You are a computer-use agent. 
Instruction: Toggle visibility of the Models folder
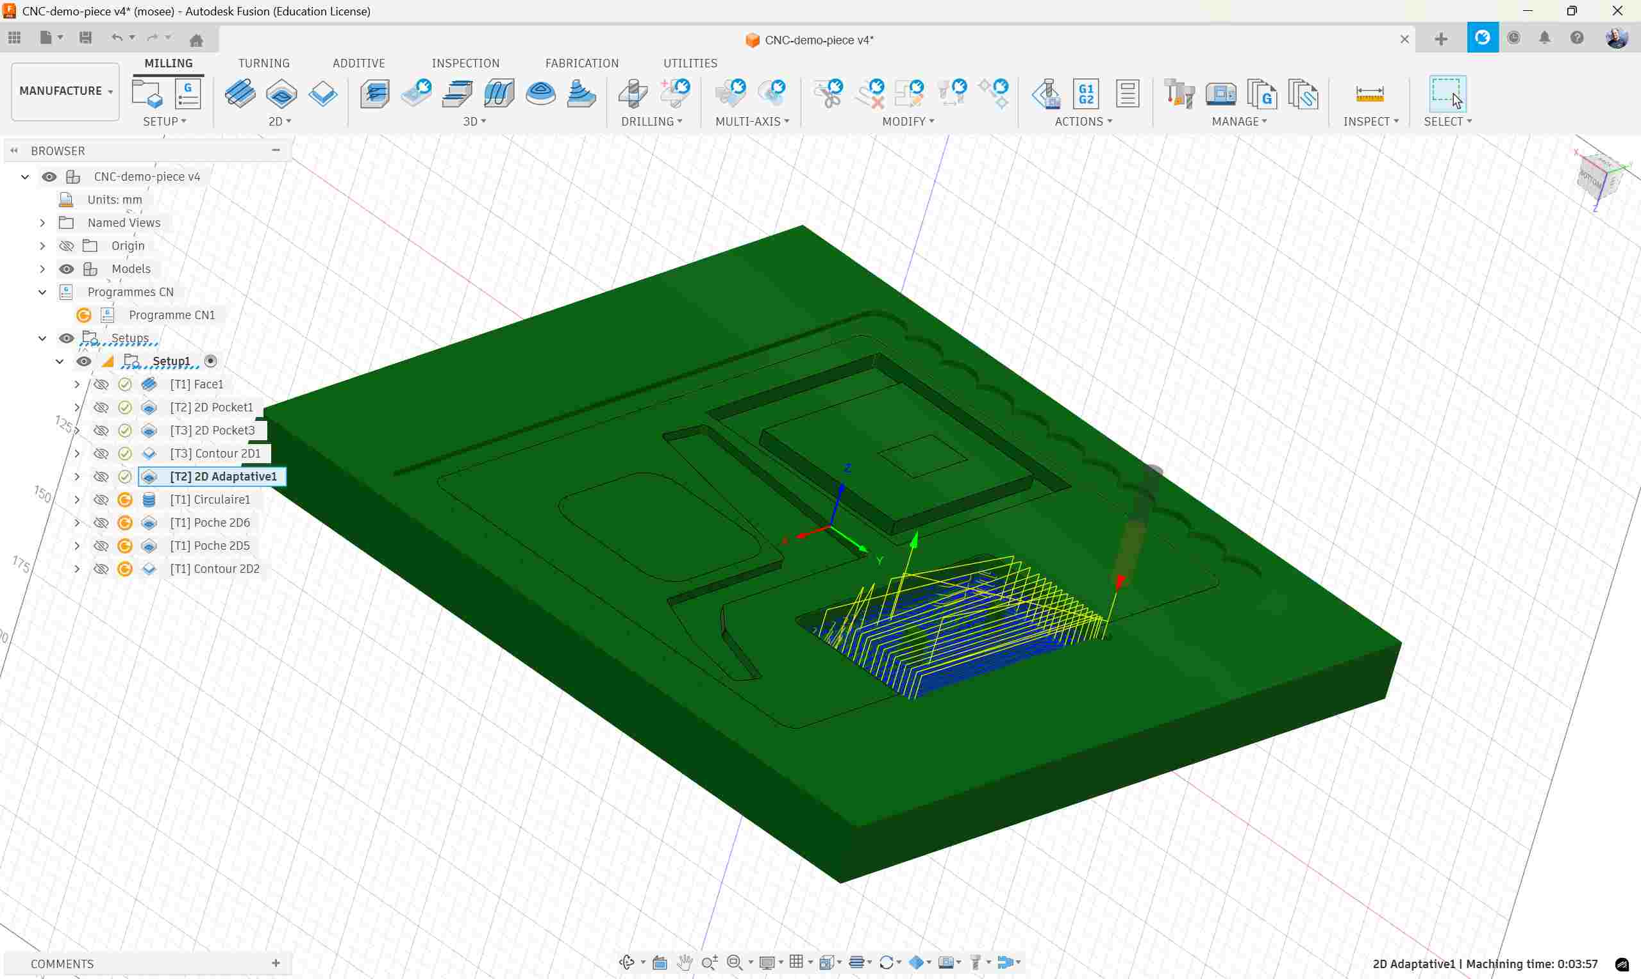67,268
